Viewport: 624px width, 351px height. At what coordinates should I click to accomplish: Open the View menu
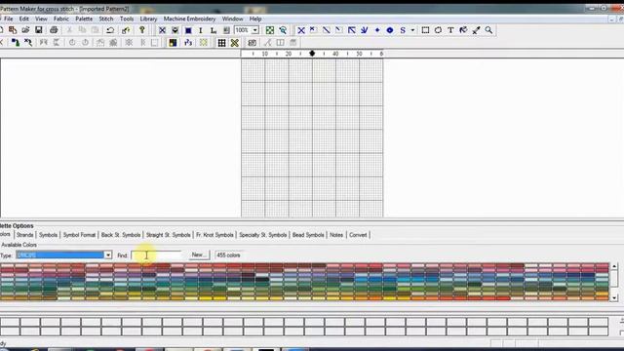click(41, 19)
